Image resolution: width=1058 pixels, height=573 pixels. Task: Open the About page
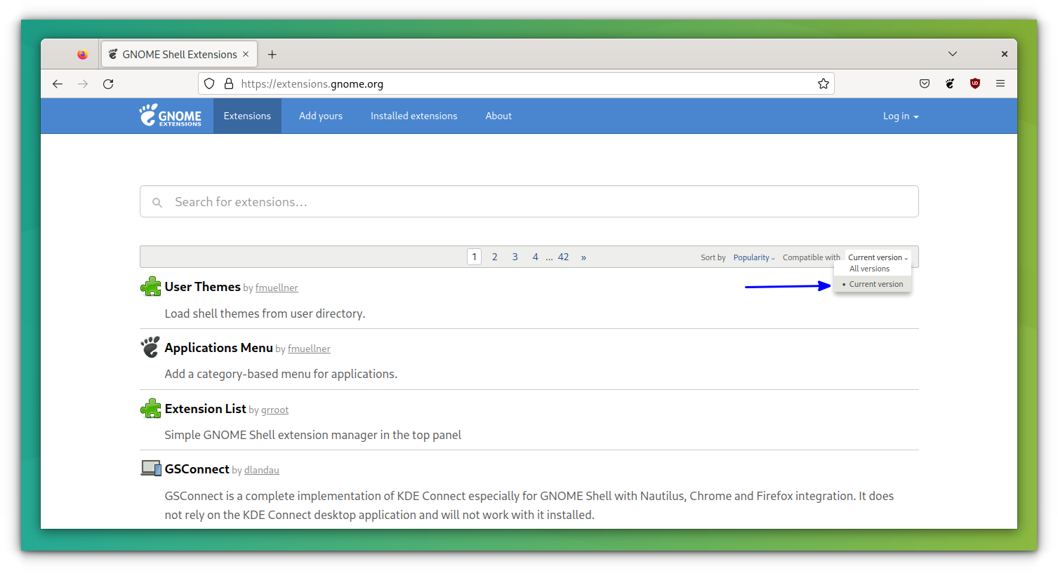(498, 116)
